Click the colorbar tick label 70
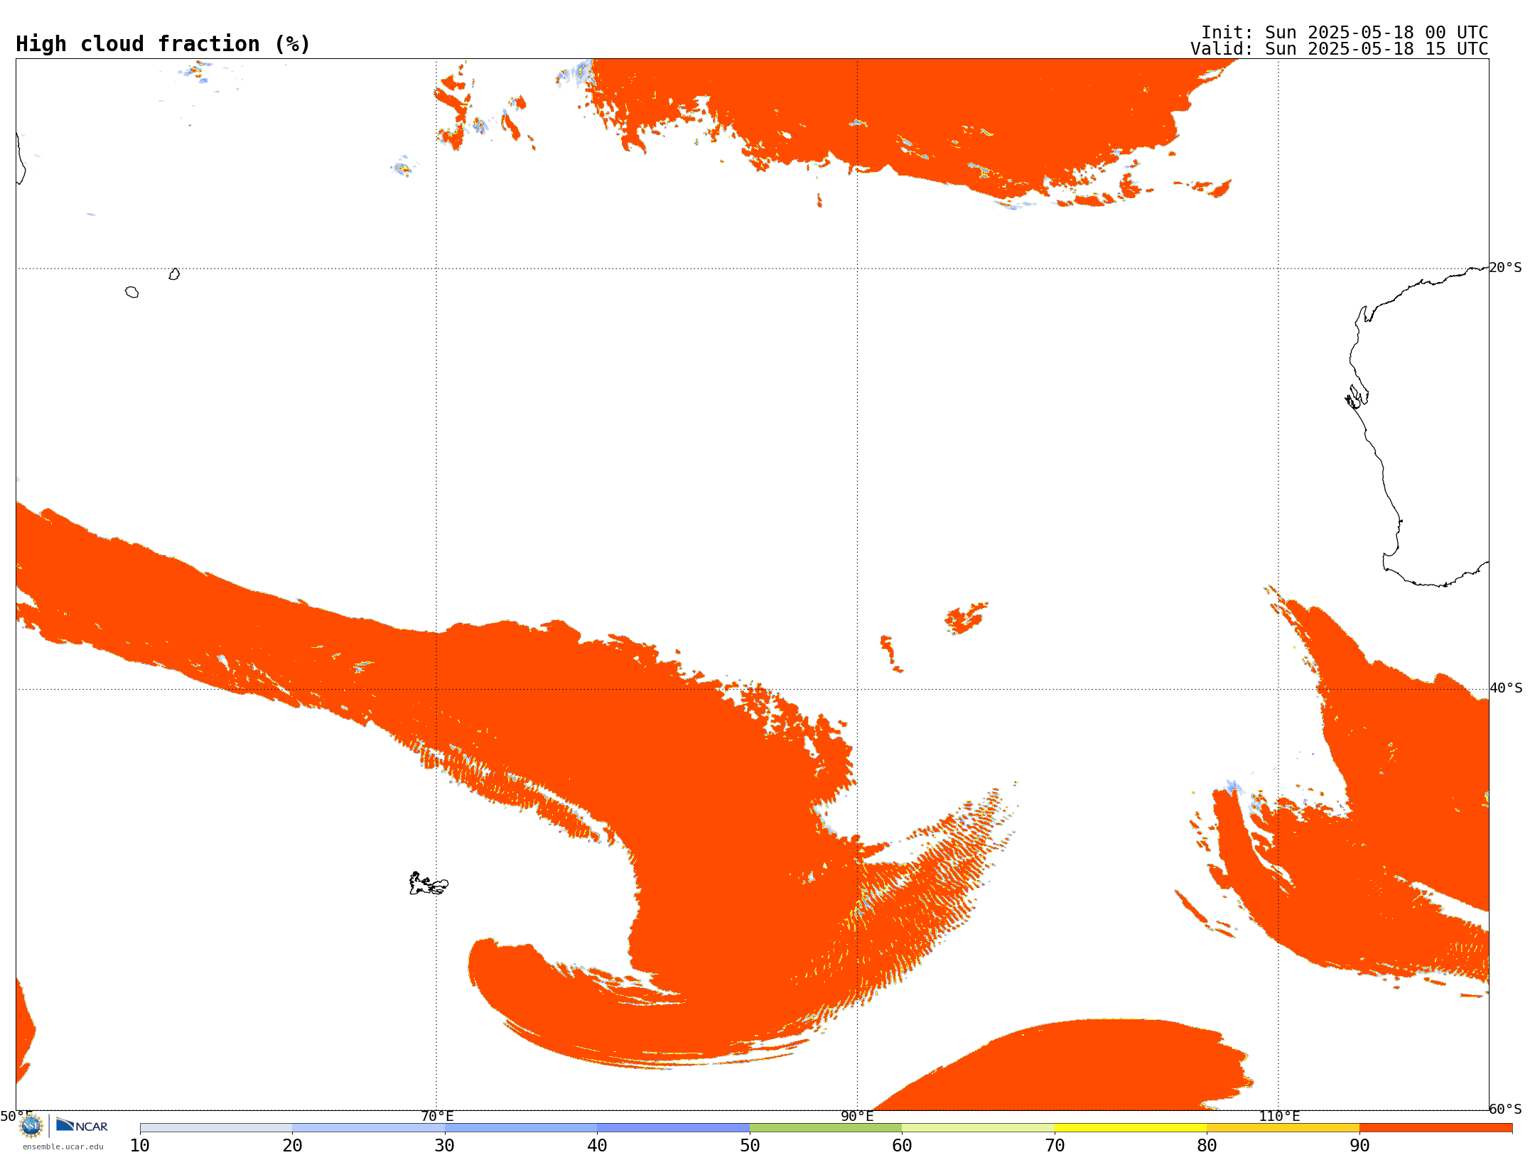Image resolution: width=1535 pixels, height=1155 pixels. pyautogui.click(x=1055, y=1146)
